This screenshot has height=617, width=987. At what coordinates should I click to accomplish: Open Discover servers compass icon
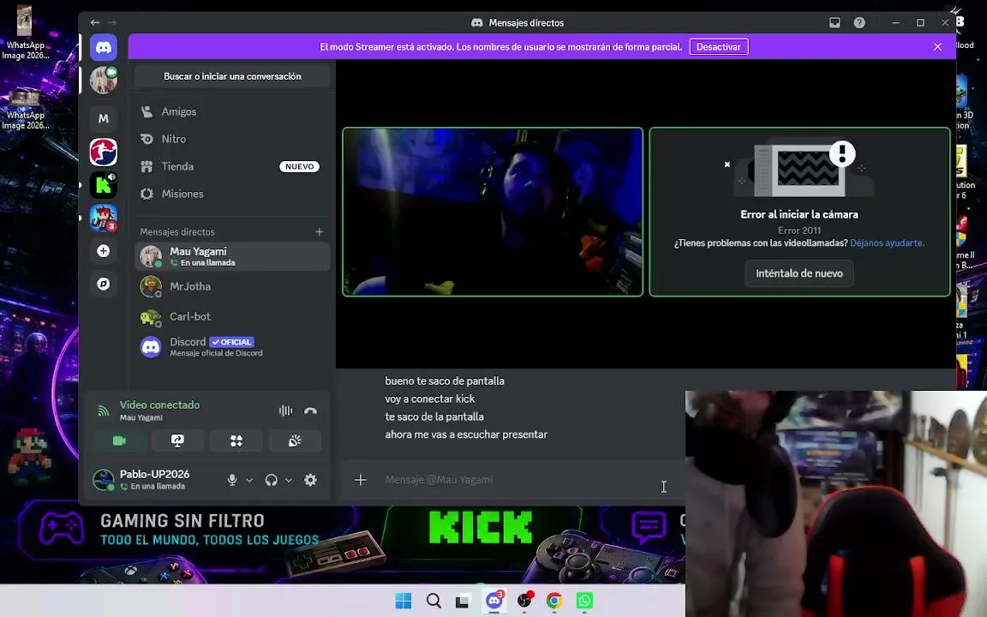(103, 284)
